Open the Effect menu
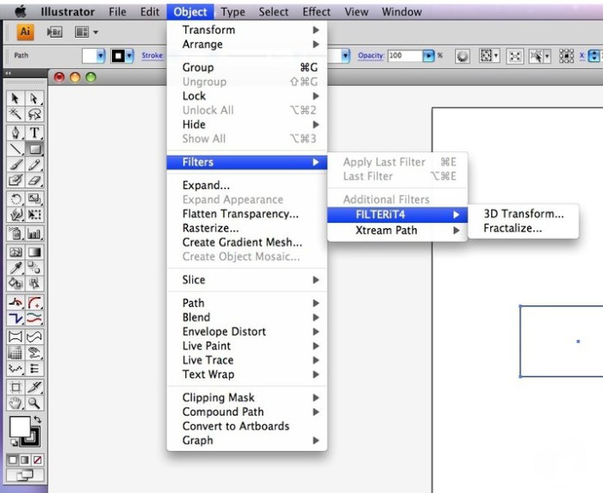 pos(316,12)
